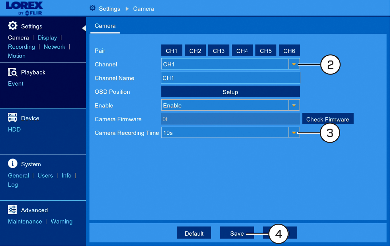Pair channel CH3

coord(219,51)
